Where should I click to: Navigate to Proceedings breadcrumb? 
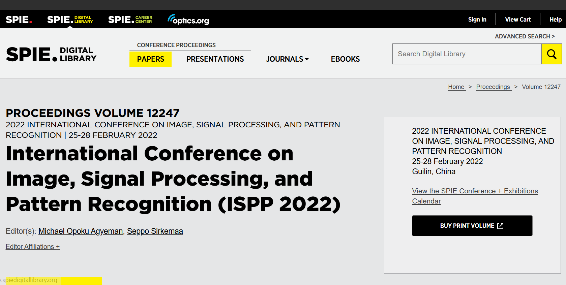pyautogui.click(x=493, y=87)
